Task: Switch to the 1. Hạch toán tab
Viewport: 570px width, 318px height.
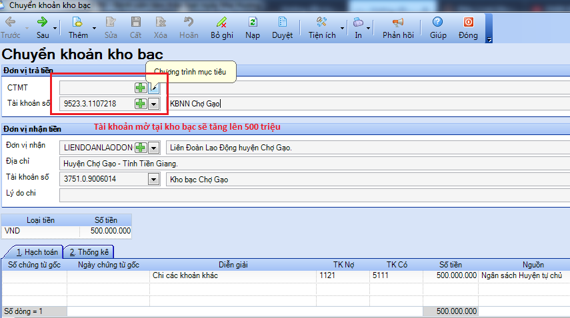Action: tap(37, 252)
